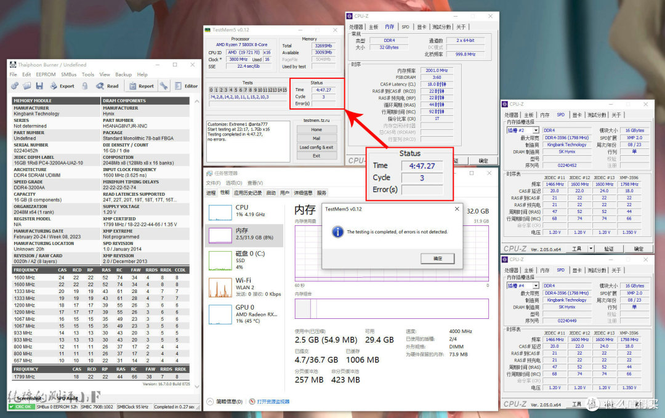Click the Export toolbar button in Thaiphoon Burner
This screenshot has height=418, width=665.
click(62, 86)
